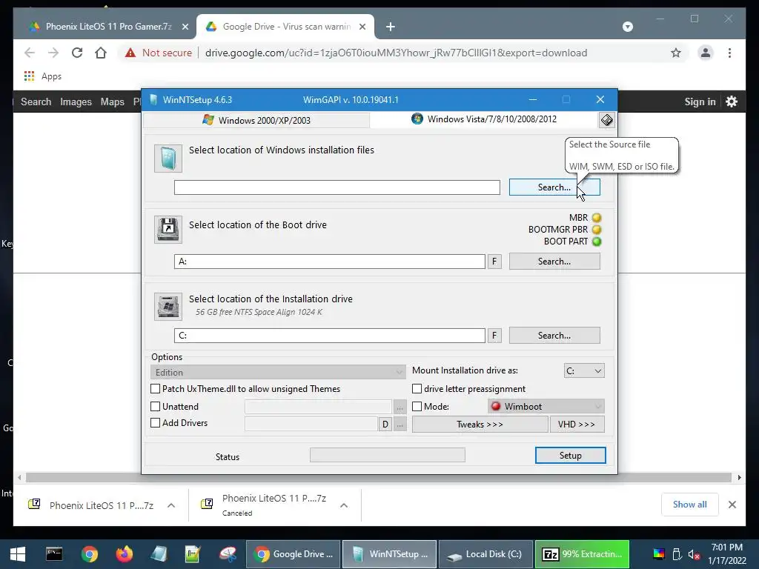
Task: Open the Apps bookmarks shortcut
Action: pos(42,76)
